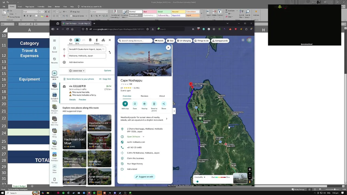347x195 pixels.
Task: Click Copy link for the route
Action: 105,79
